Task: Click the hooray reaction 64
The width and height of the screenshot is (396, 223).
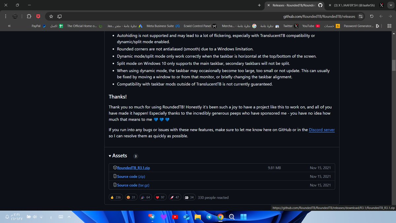Action: 146,197
